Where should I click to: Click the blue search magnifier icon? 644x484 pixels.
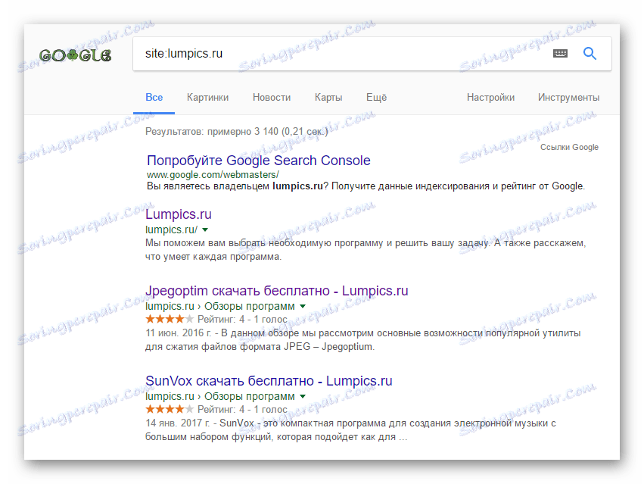[x=590, y=54]
